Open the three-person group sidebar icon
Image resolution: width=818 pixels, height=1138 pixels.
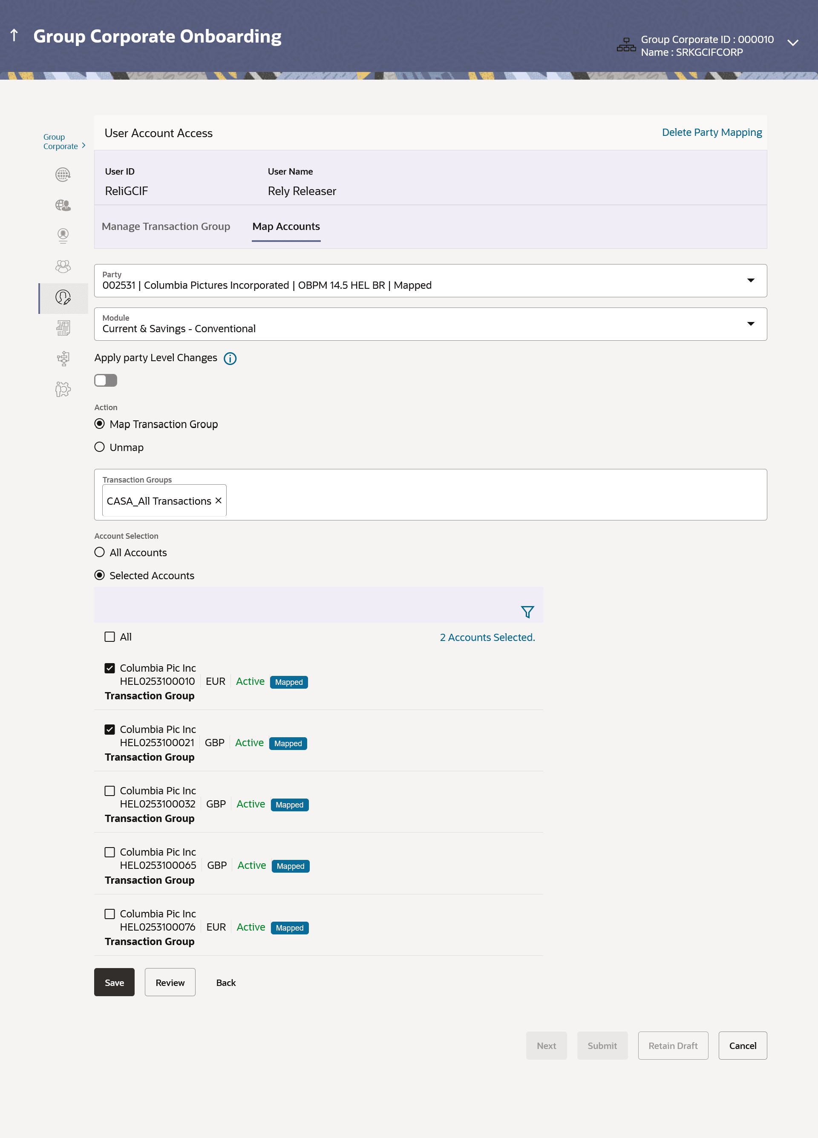[63, 267]
